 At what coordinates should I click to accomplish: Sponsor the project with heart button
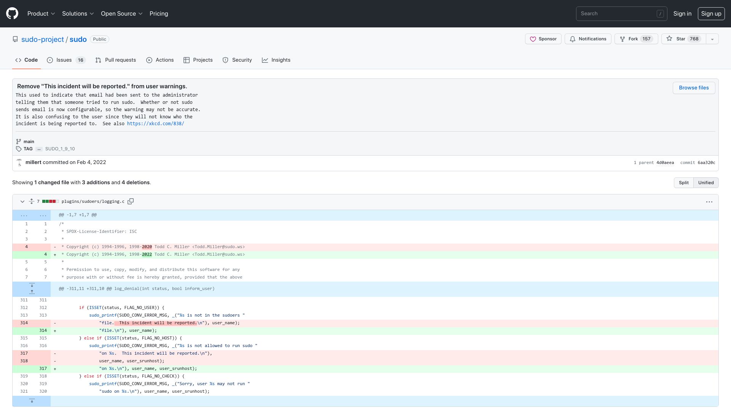point(543,39)
